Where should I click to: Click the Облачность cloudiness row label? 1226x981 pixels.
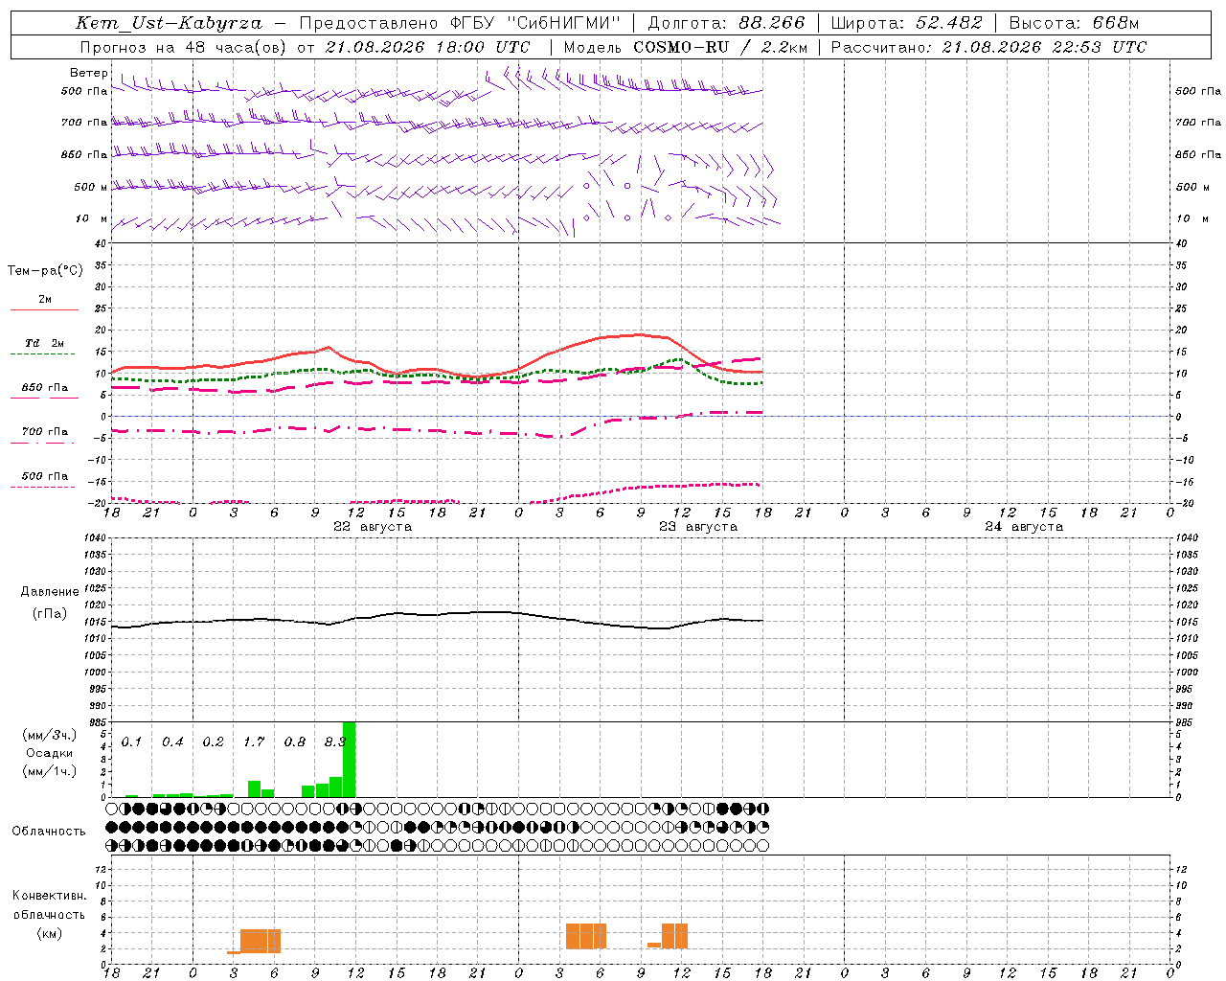coord(49,831)
